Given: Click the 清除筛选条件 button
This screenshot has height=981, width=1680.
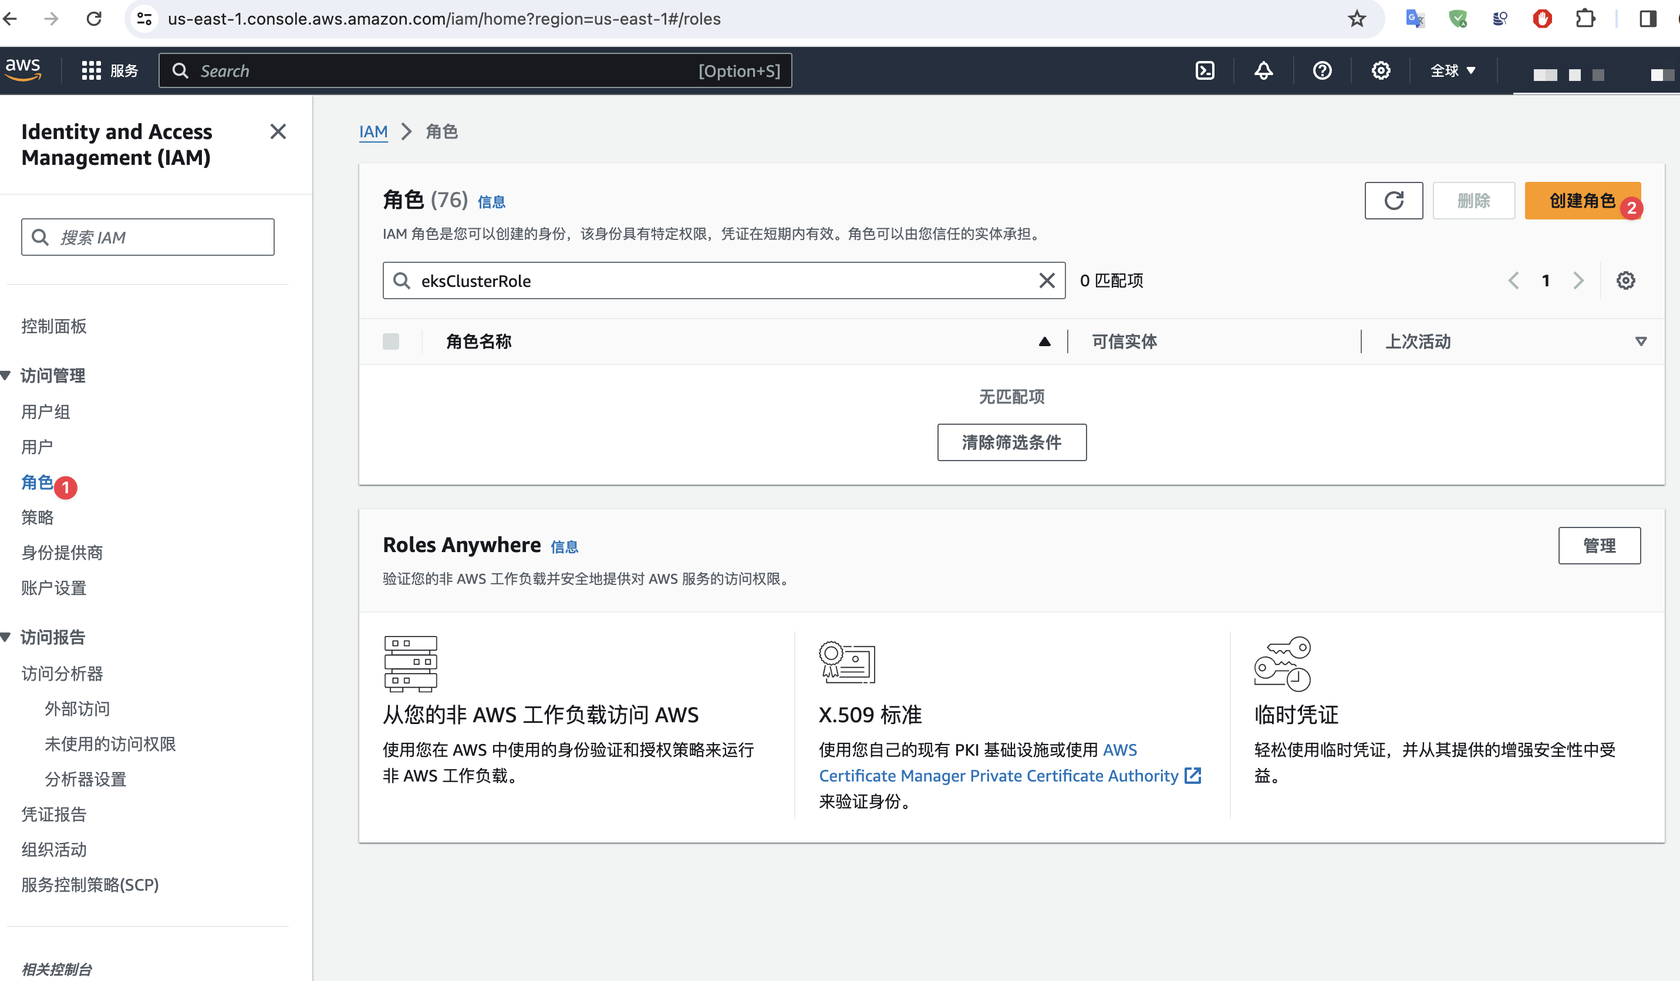Looking at the screenshot, I should 1011,442.
